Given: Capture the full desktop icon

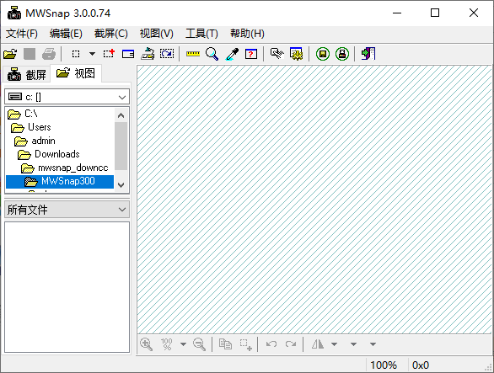Looking at the screenshot, I should (x=148, y=54).
